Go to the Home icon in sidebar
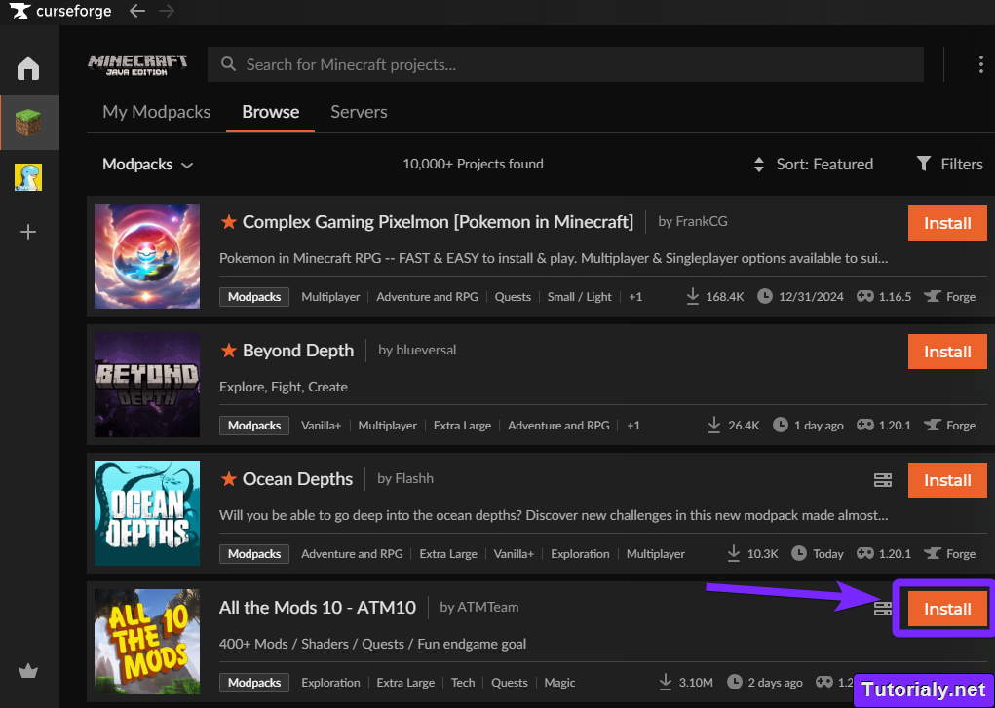The height and width of the screenshot is (708, 995). pos(28,68)
